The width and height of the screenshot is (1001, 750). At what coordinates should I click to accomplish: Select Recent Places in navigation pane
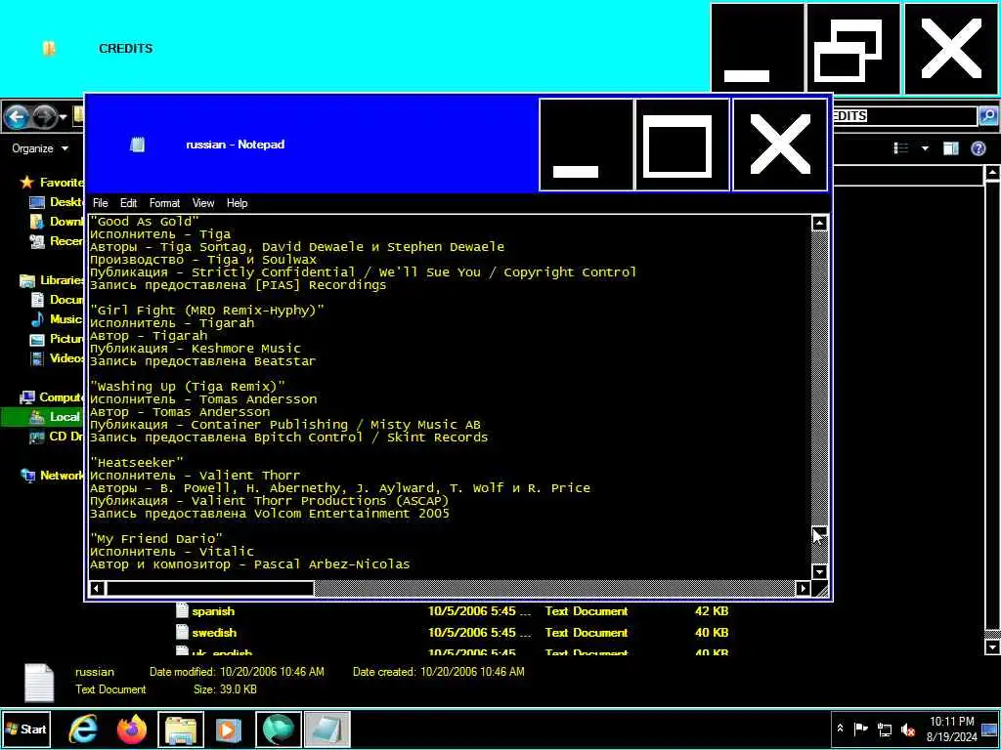pos(58,241)
